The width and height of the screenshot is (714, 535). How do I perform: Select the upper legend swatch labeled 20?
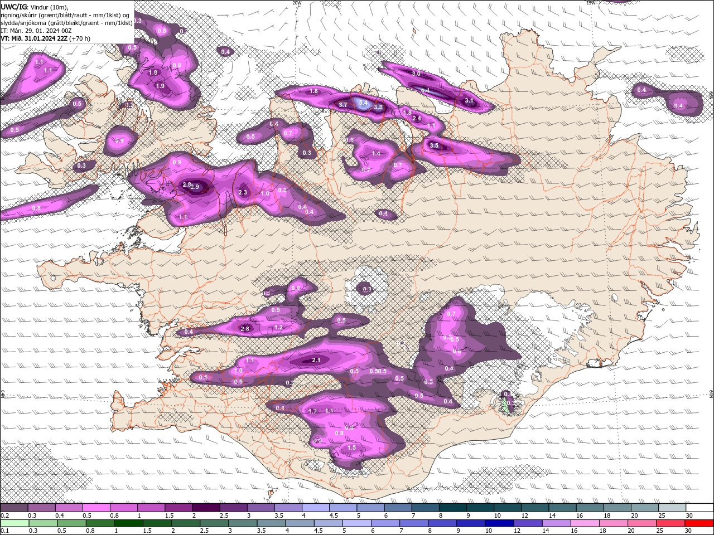(645, 508)
